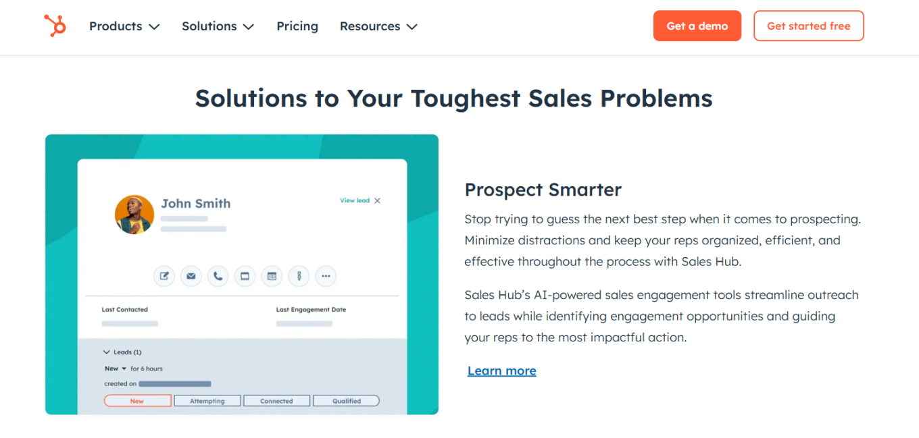Toggle the Qualified stage button
The width and height of the screenshot is (919, 438).
click(x=346, y=400)
